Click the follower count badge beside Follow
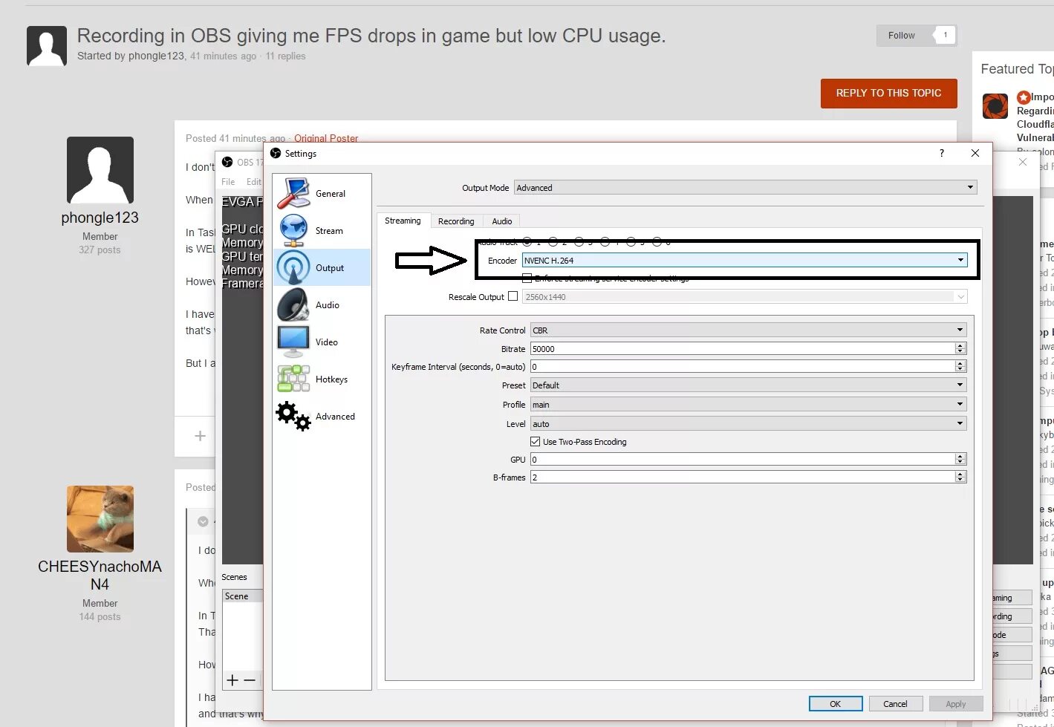This screenshot has width=1054, height=727. pyautogui.click(x=945, y=35)
